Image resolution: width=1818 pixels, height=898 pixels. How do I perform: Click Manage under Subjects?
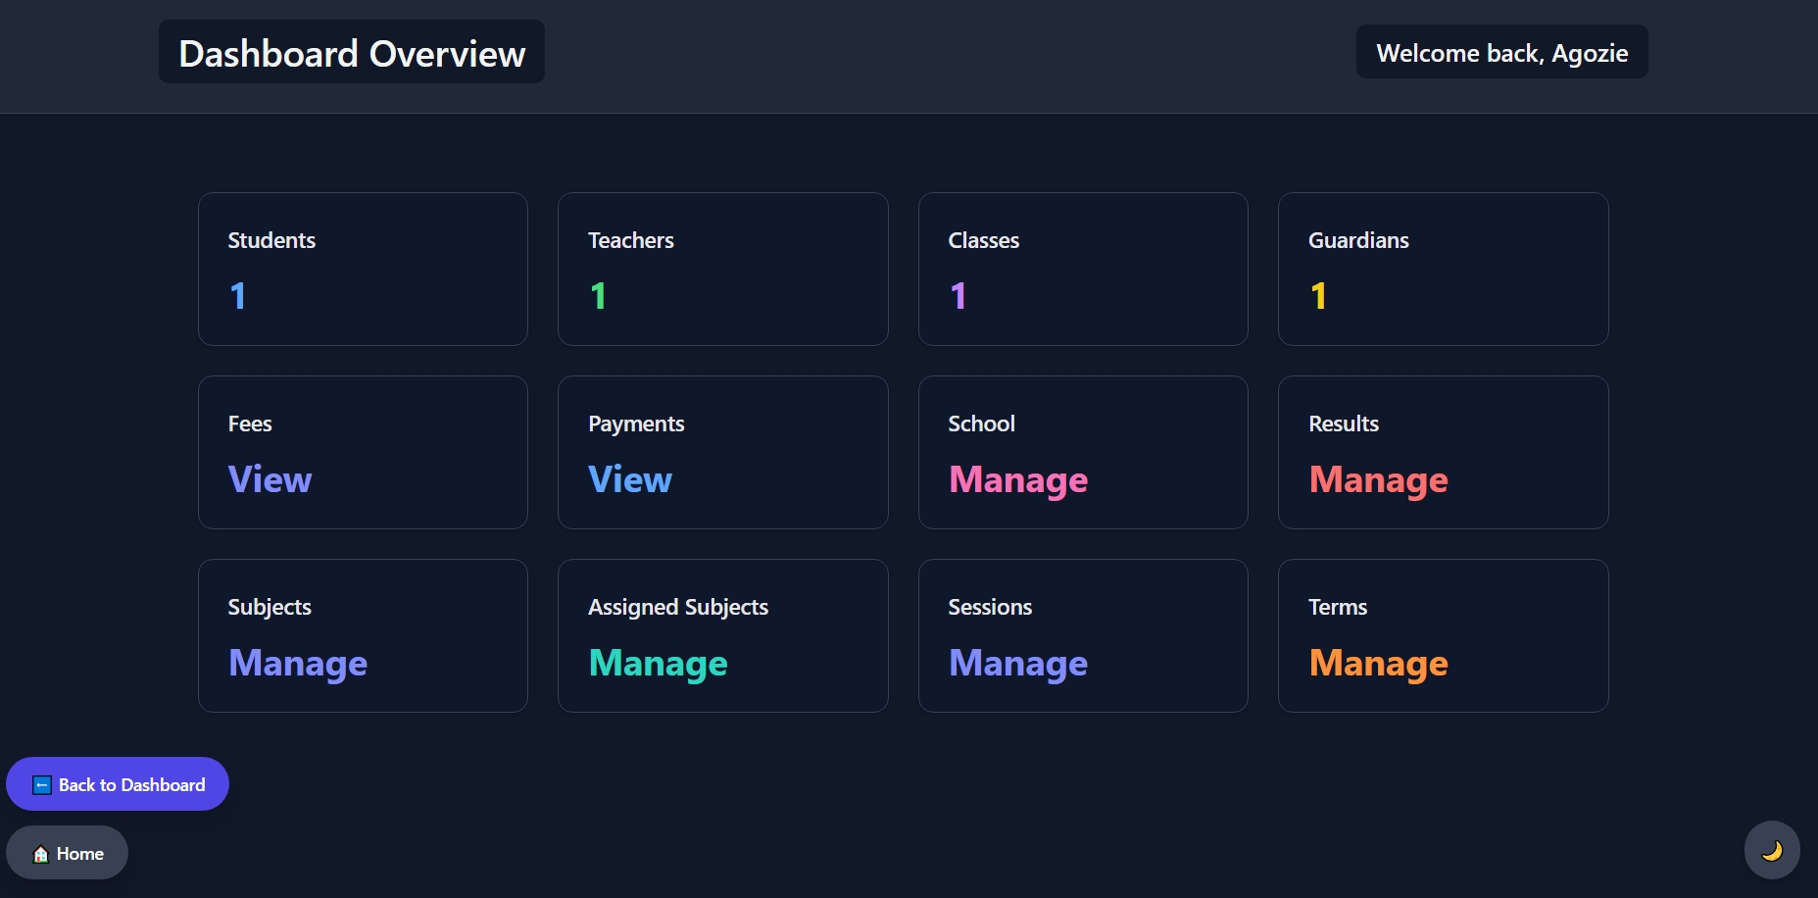click(x=297, y=663)
